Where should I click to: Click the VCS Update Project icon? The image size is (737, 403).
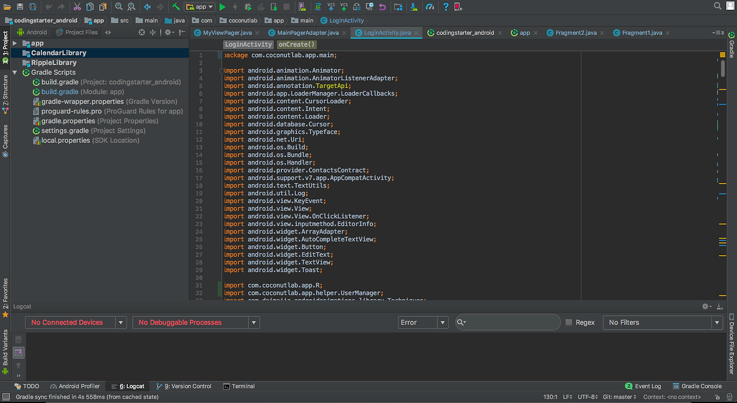[331, 7]
